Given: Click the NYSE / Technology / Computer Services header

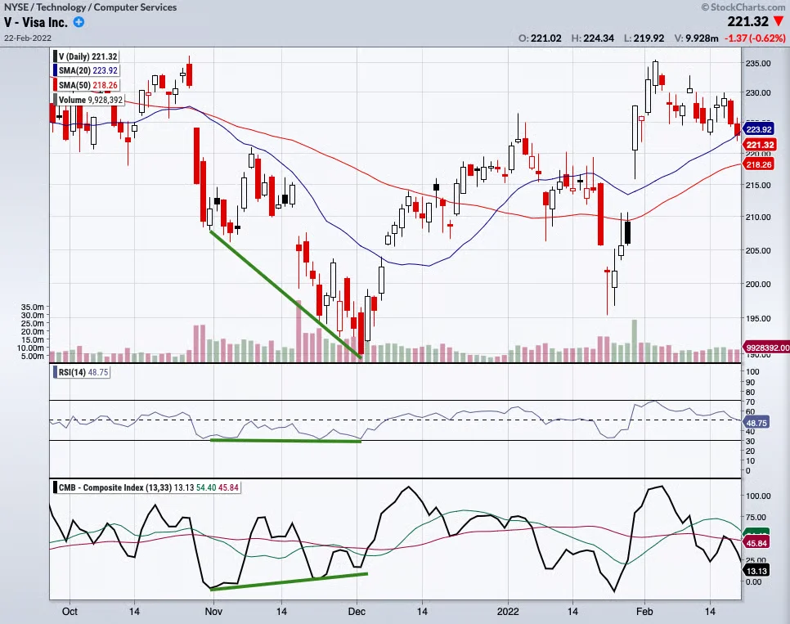Looking at the screenshot, I should (90, 7).
